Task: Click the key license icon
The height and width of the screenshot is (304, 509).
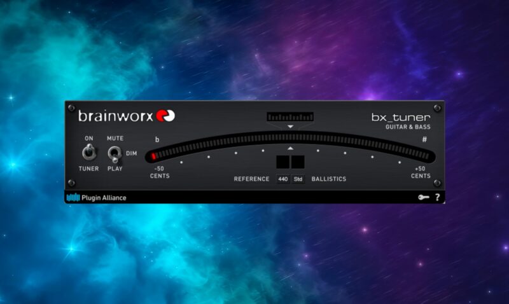Action: click(424, 198)
